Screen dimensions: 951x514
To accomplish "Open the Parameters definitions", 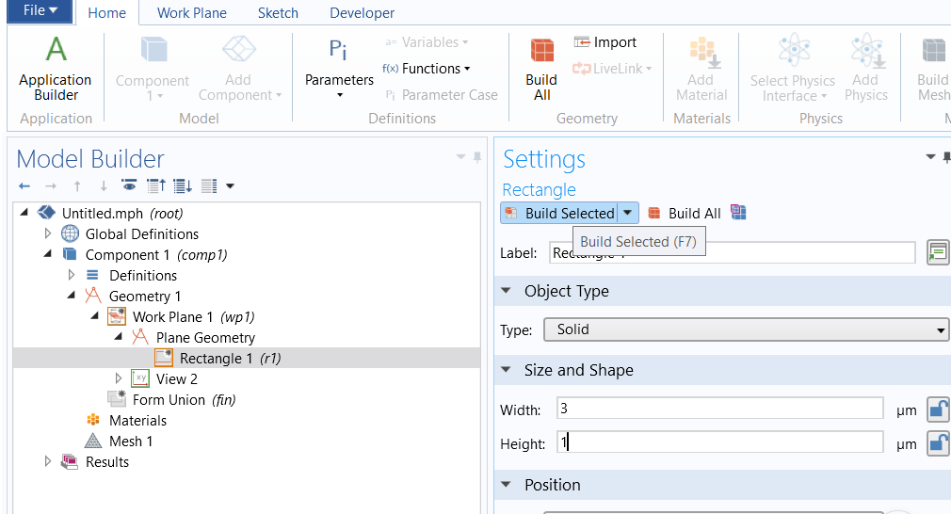I will (x=339, y=66).
